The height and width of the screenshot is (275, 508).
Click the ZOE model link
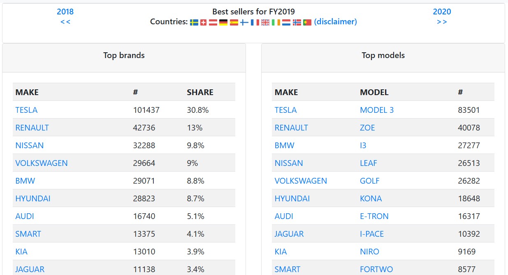click(x=367, y=128)
